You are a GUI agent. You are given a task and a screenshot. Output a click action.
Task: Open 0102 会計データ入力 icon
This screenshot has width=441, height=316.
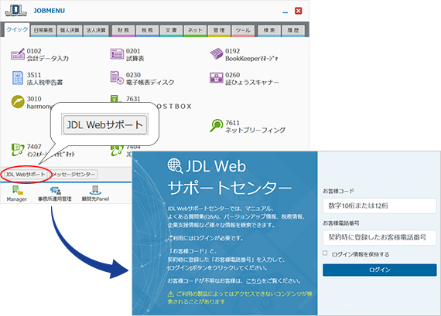[x=18, y=54]
